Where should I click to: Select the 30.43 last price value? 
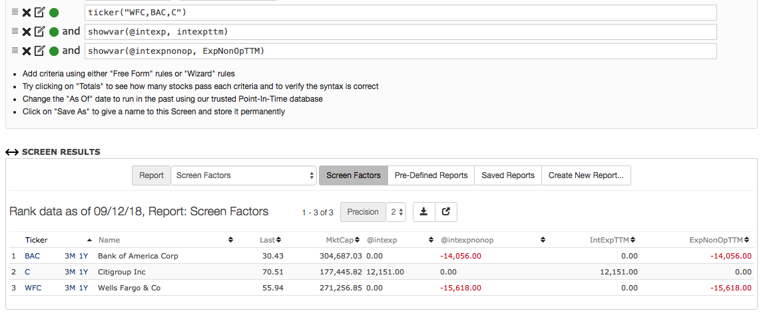273,256
